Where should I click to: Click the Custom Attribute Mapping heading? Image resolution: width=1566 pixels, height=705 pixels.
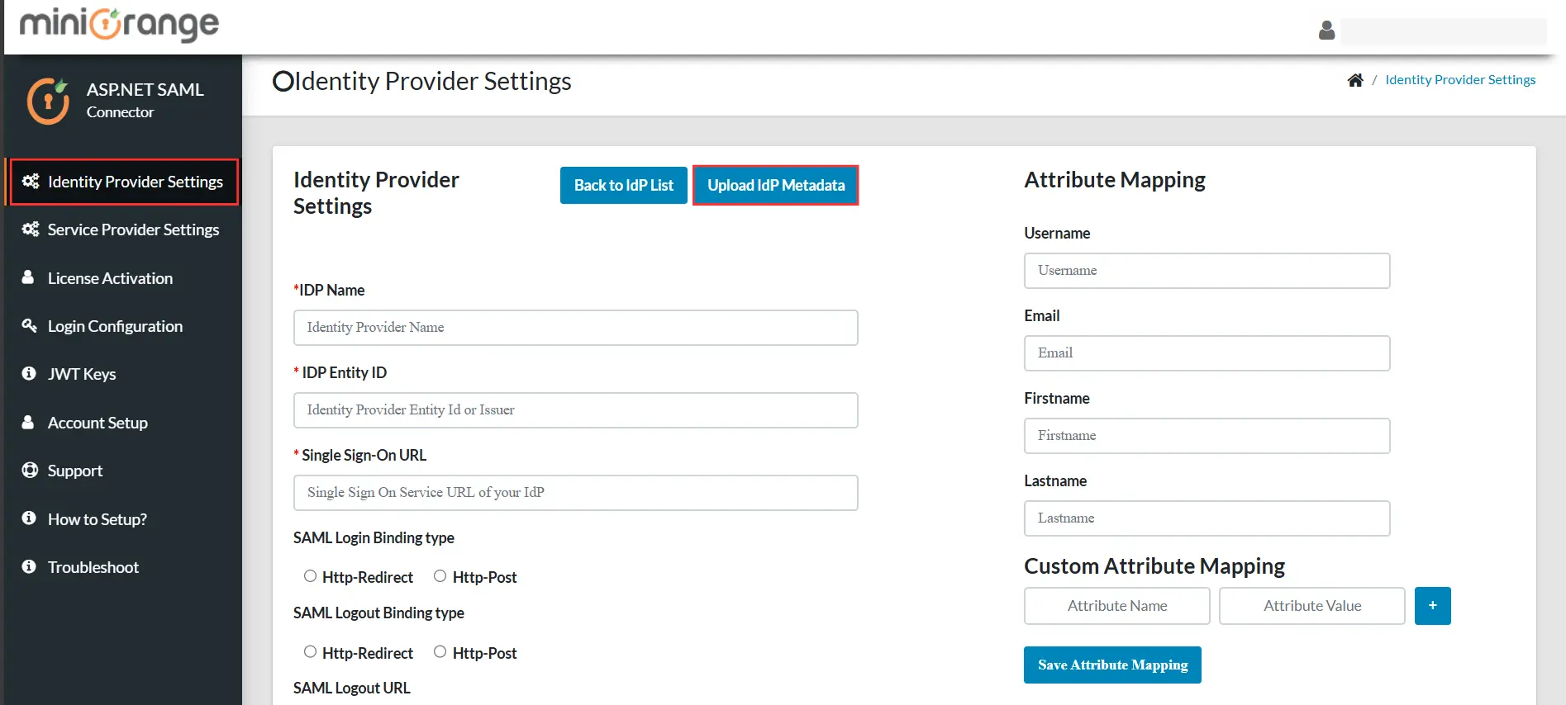(x=1154, y=566)
